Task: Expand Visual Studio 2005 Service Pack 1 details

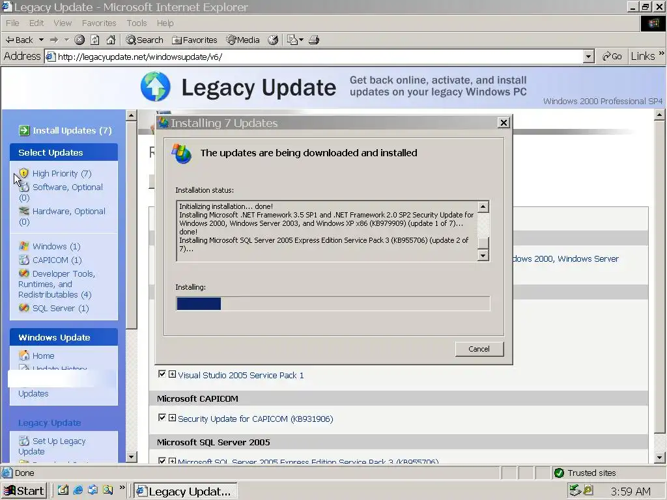Action: [x=172, y=374]
